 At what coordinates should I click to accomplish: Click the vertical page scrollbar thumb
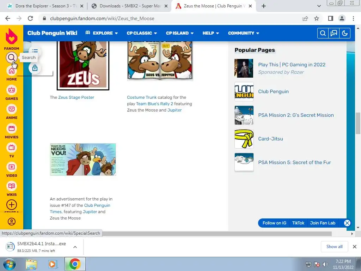click(358, 123)
